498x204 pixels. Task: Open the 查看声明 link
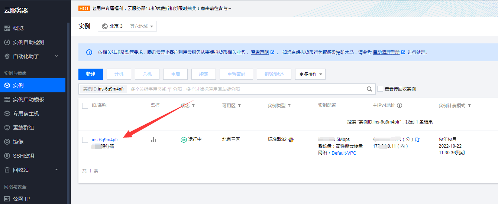click(x=260, y=52)
